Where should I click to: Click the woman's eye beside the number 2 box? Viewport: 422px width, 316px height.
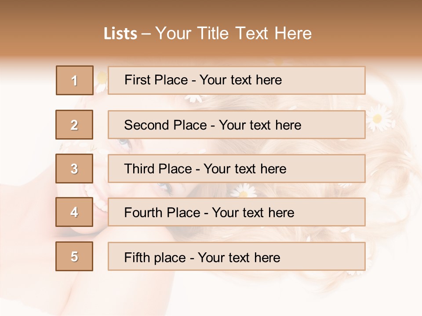pyautogui.click(x=124, y=143)
